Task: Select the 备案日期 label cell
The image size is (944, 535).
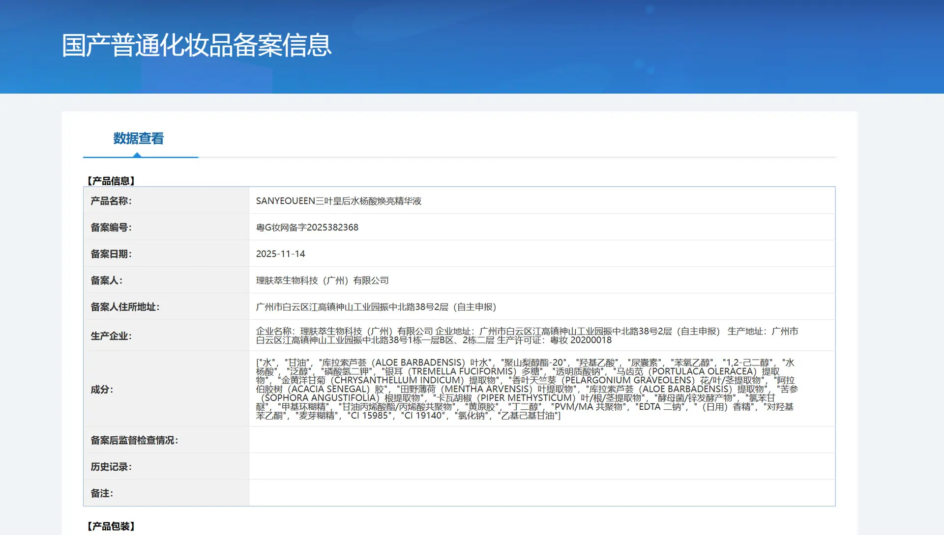Action: coord(166,253)
